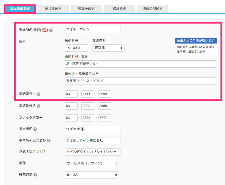225x185 pixels.
Task: Open help icon beside 従業員数
Action: pyautogui.click(x=35, y=175)
